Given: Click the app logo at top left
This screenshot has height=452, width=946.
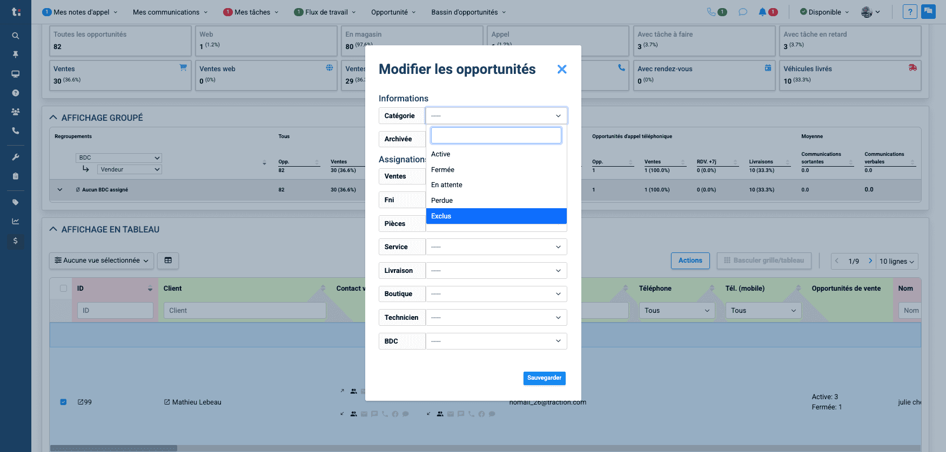Looking at the screenshot, I should [x=16, y=11].
